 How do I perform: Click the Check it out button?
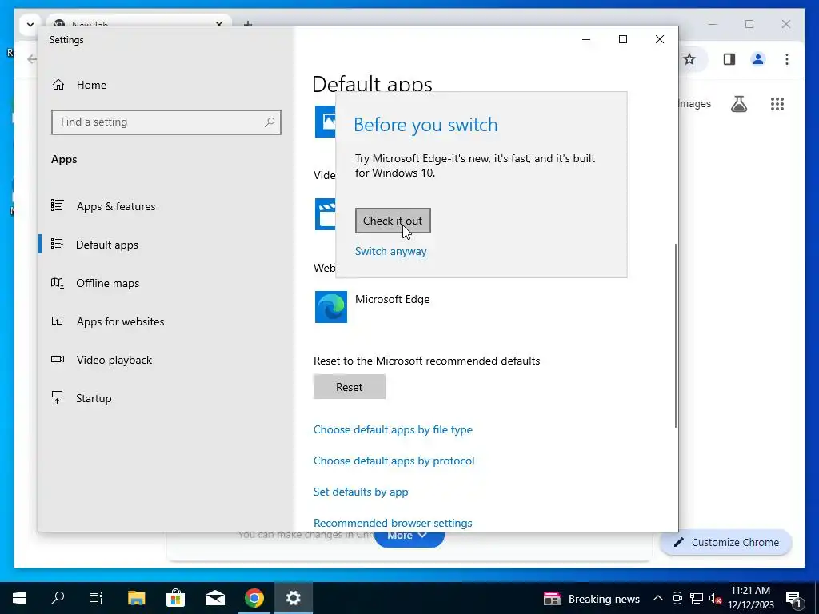393,221
